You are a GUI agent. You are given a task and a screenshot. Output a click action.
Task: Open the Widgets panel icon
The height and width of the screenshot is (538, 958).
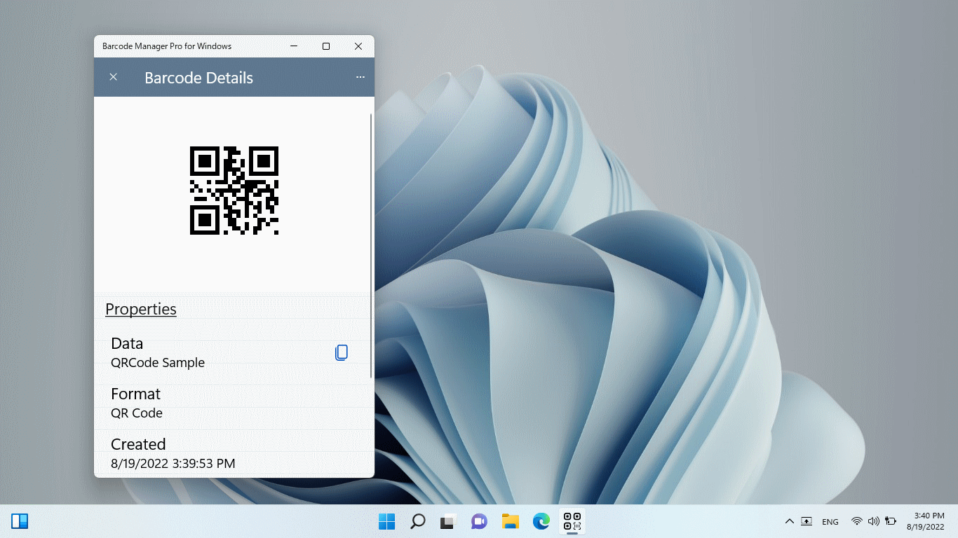tap(20, 521)
